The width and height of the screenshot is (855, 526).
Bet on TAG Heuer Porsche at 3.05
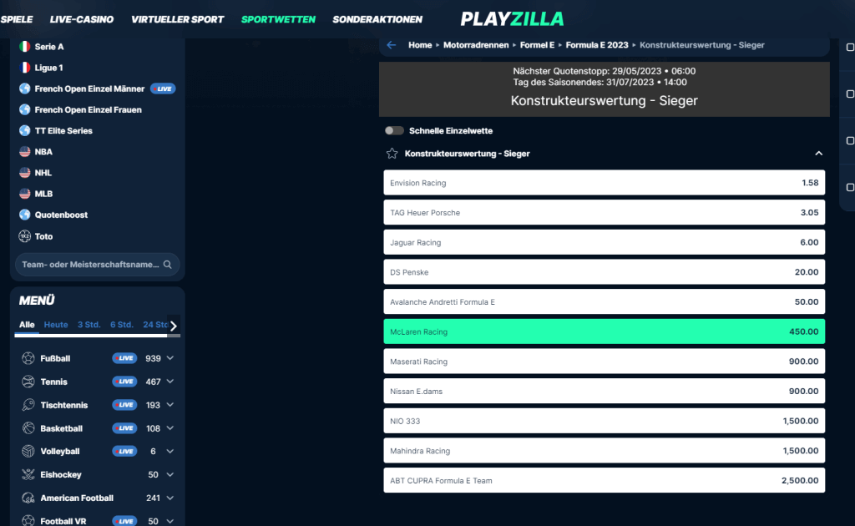[x=605, y=213]
